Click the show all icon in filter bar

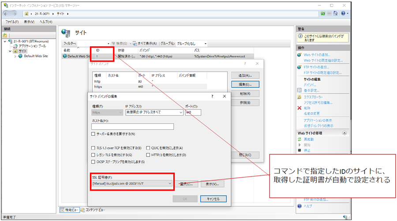click(134, 44)
